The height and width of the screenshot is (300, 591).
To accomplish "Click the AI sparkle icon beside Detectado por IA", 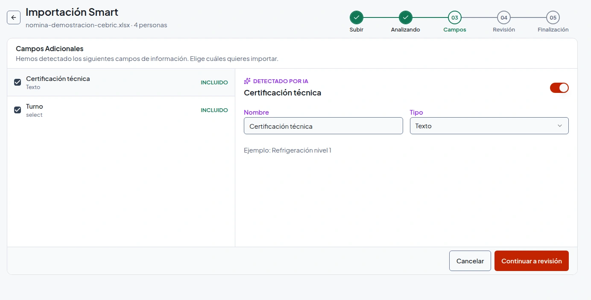I will (x=247, y=81).
